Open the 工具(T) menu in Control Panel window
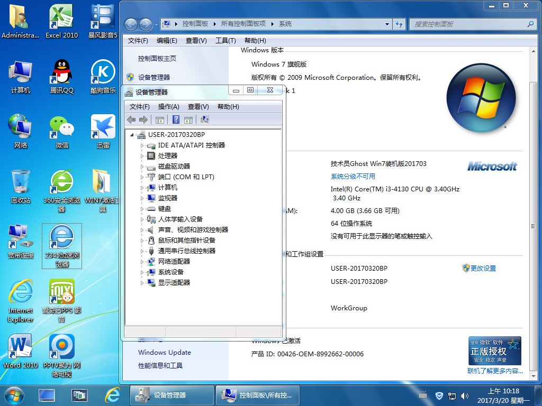This screenshot has width=542, height=406. coord(225,40)
